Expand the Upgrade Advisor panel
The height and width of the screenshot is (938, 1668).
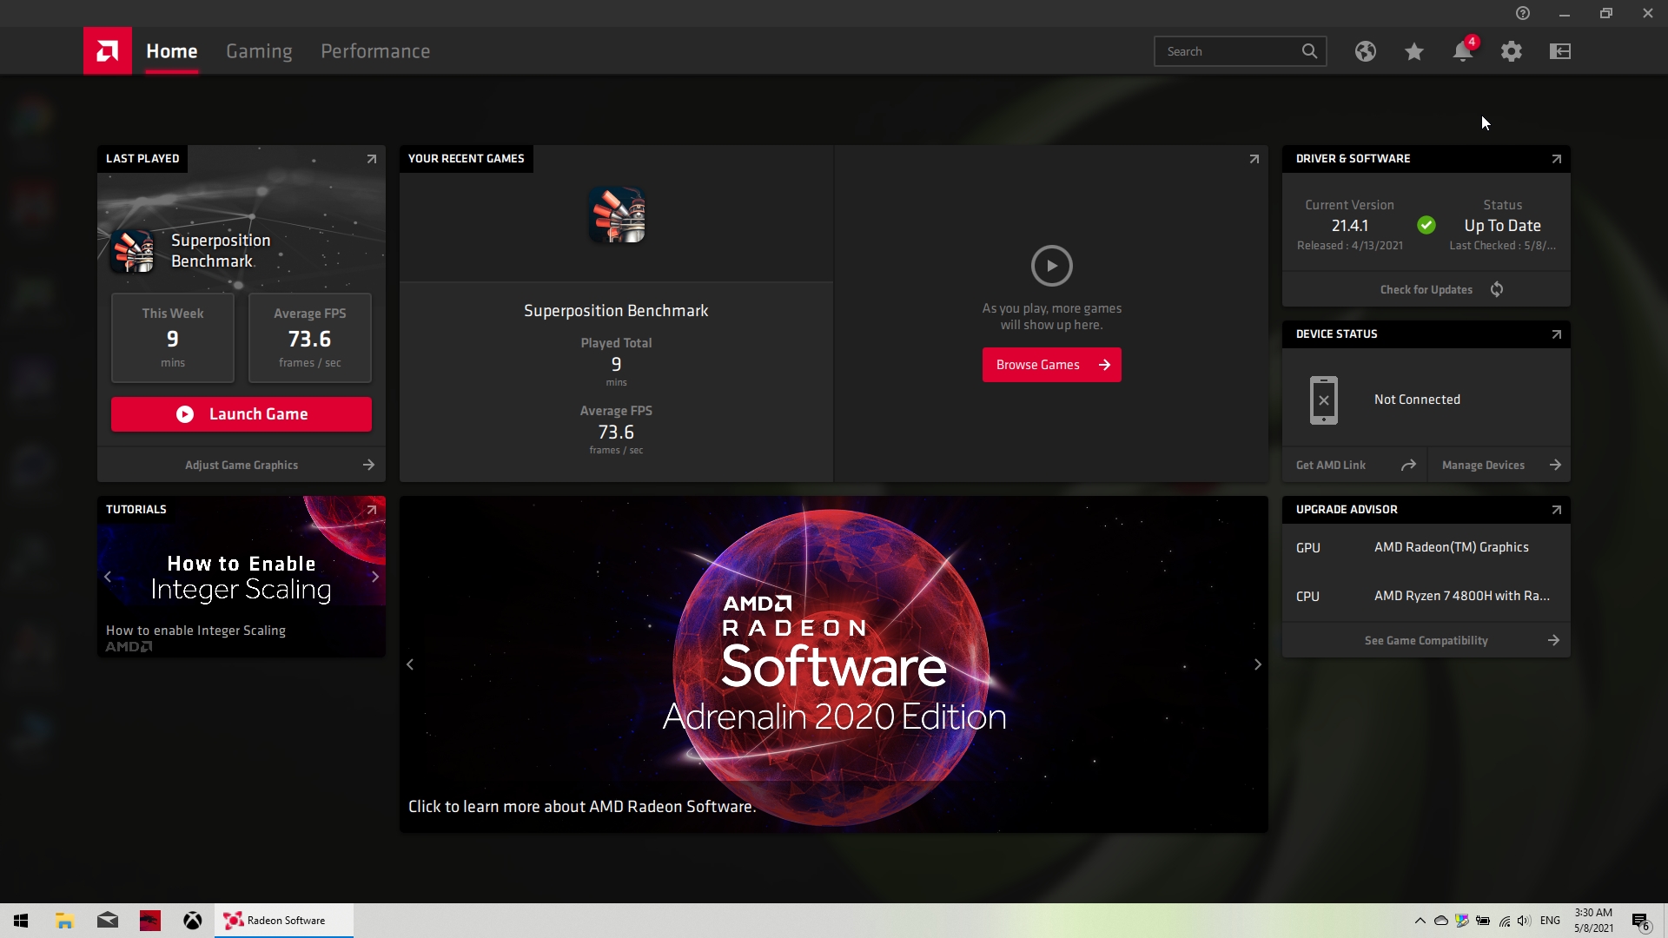1556,510
